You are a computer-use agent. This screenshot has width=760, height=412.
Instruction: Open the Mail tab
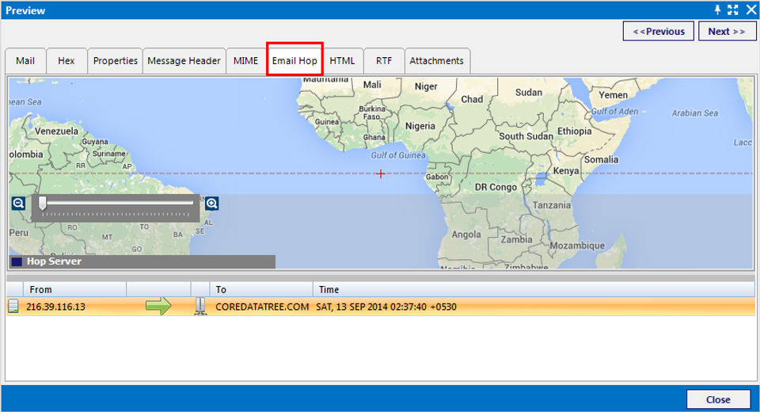[25, 61]
